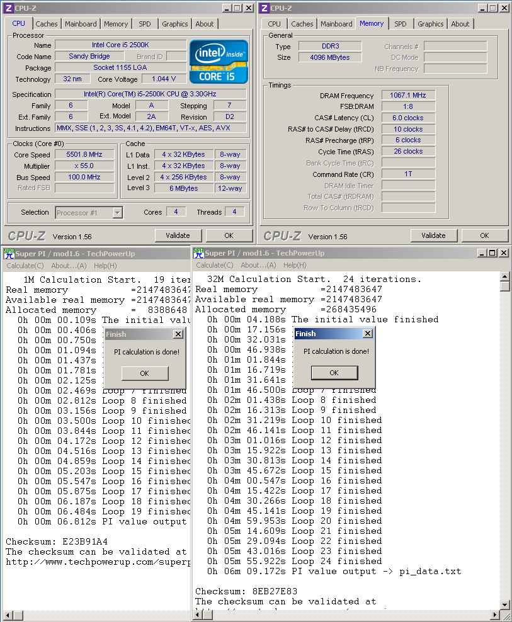Click the Cycle Time (tRAS) value 26 clocks
This screenshot has width=512, height=622.
tap(408, 151)
